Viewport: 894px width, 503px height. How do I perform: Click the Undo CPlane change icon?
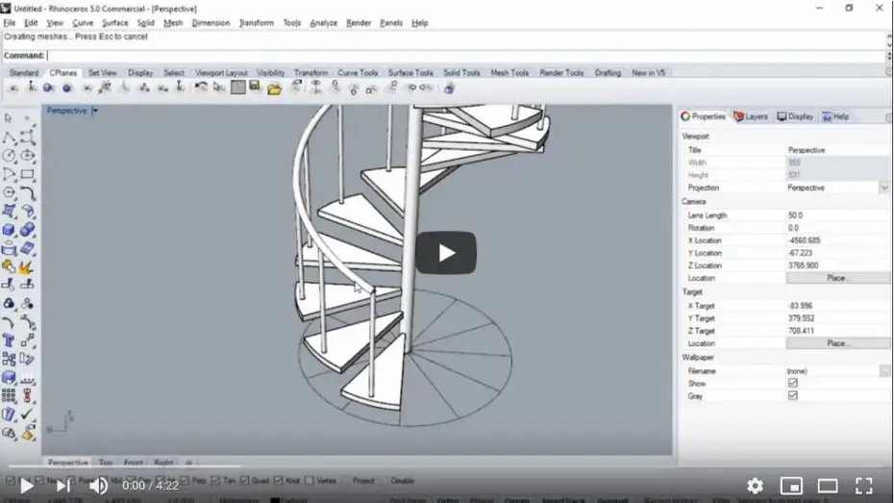tap(201, 88)
